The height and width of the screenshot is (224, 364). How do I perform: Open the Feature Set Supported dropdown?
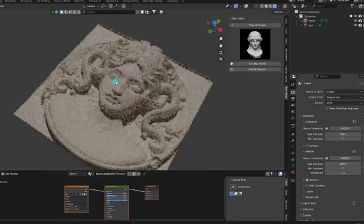344,97
